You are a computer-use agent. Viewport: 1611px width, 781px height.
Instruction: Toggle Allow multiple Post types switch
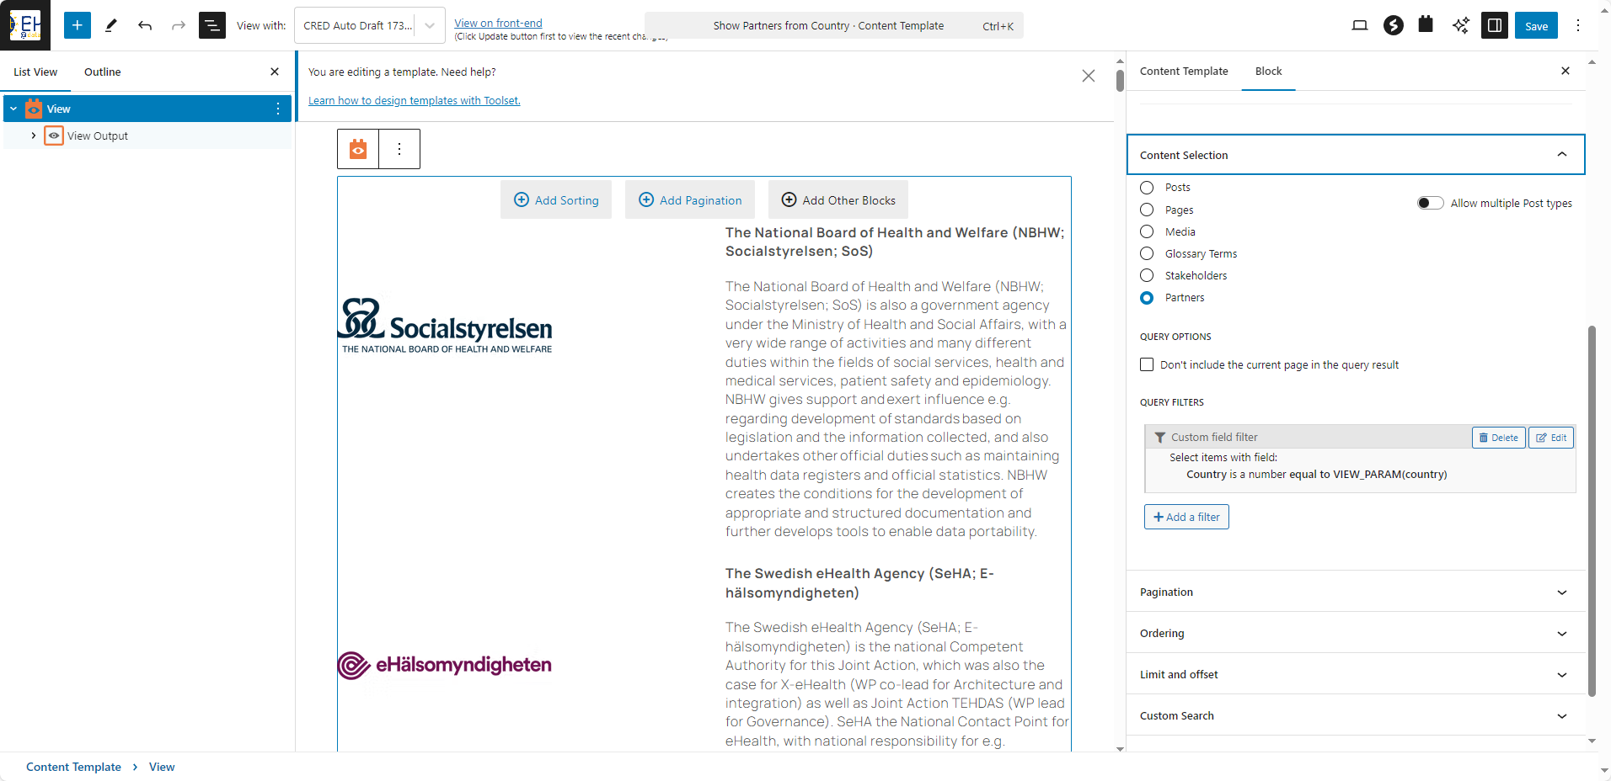[x=1430, y=203]
